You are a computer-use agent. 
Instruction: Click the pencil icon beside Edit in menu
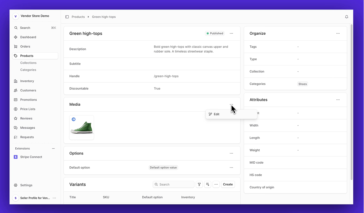[x=210, y=114]
